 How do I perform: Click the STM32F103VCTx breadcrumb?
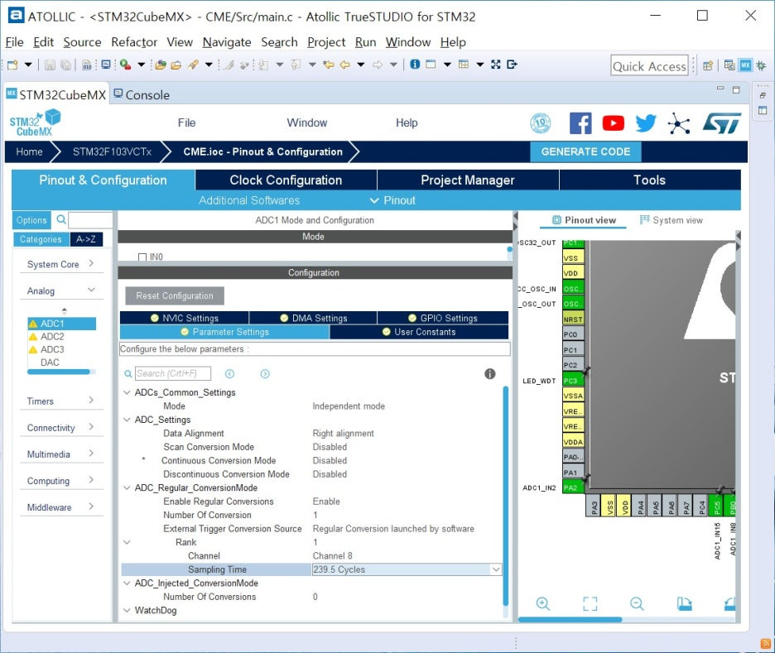pyautogui.click(x=113, y=151)
